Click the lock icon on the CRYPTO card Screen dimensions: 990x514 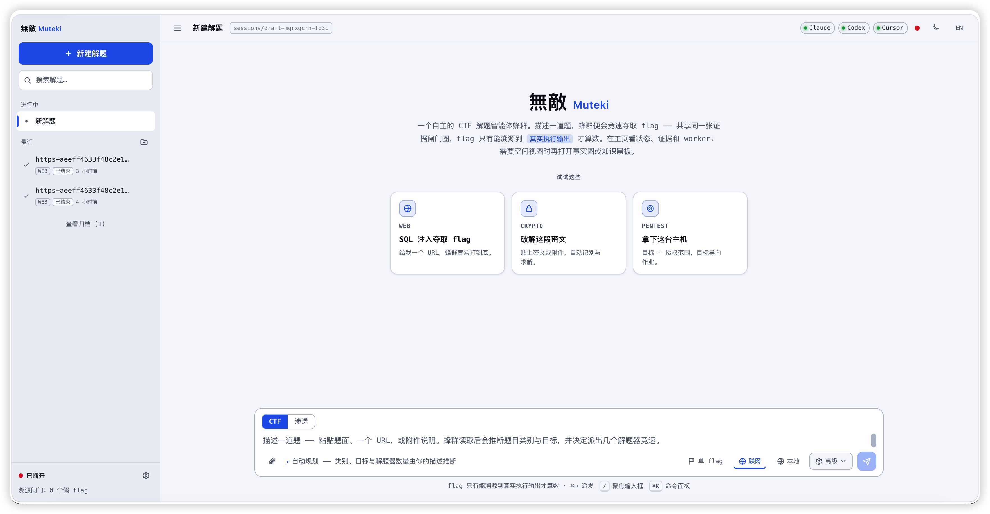529,208
